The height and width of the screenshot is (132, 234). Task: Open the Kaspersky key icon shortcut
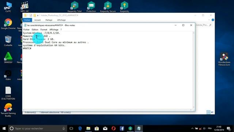(124, 7)
